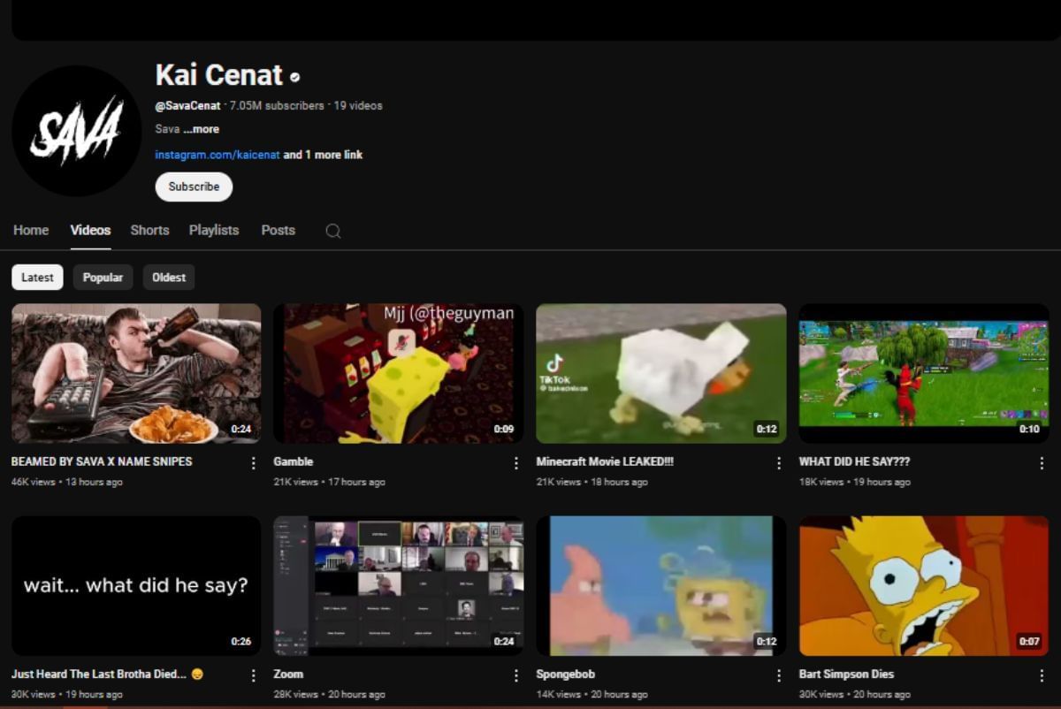
Task: Open options menu on Bart Simpson Dies
Action: coord(1042,674)
